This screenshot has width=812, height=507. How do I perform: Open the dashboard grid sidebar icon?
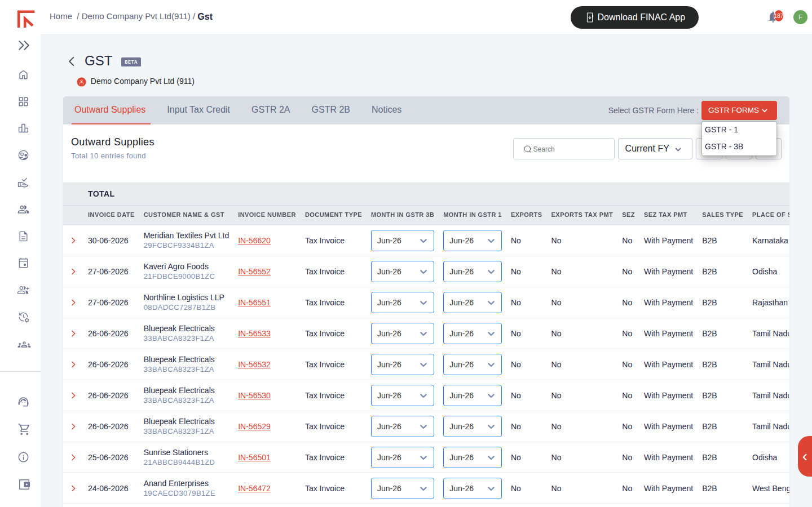coord(23,102)
